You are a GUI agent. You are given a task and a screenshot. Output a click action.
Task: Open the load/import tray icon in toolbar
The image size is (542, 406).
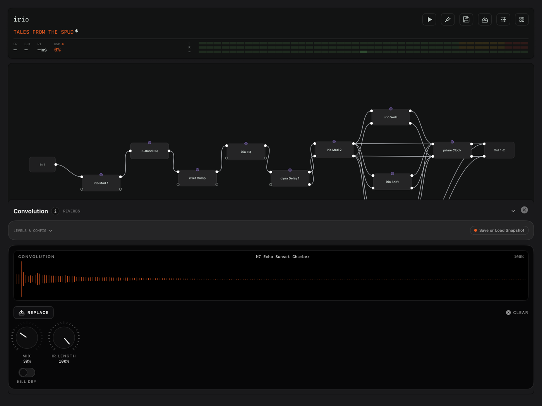click(x=485, y=19)
